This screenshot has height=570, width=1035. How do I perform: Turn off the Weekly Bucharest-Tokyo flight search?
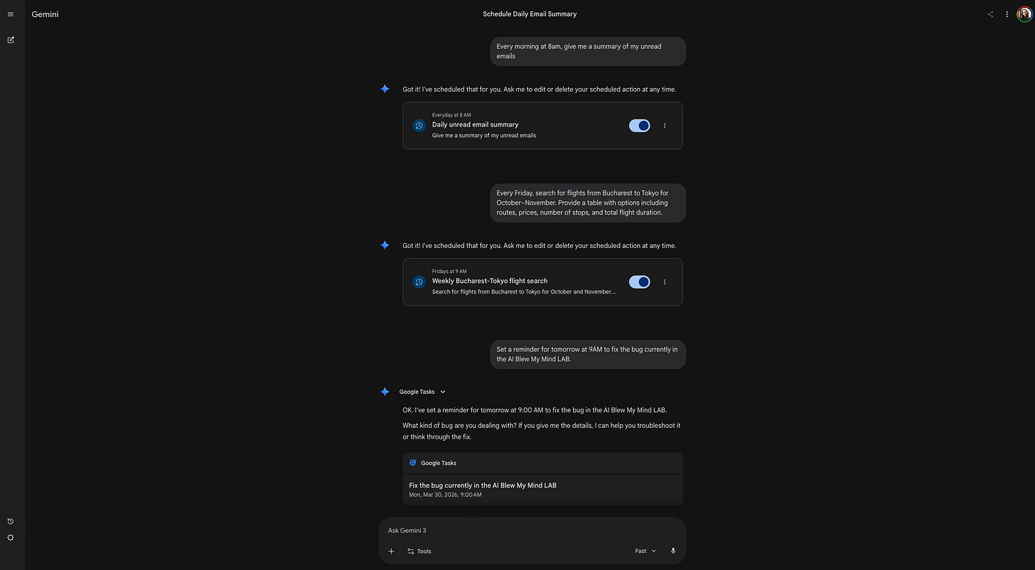639,281
